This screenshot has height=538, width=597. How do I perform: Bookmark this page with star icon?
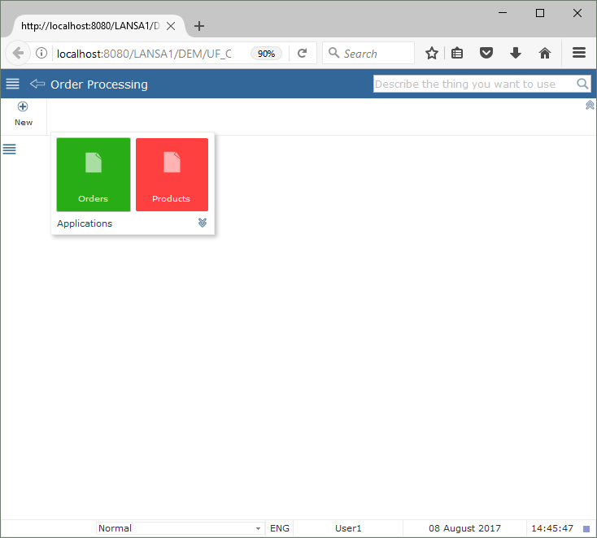point(432,53)
